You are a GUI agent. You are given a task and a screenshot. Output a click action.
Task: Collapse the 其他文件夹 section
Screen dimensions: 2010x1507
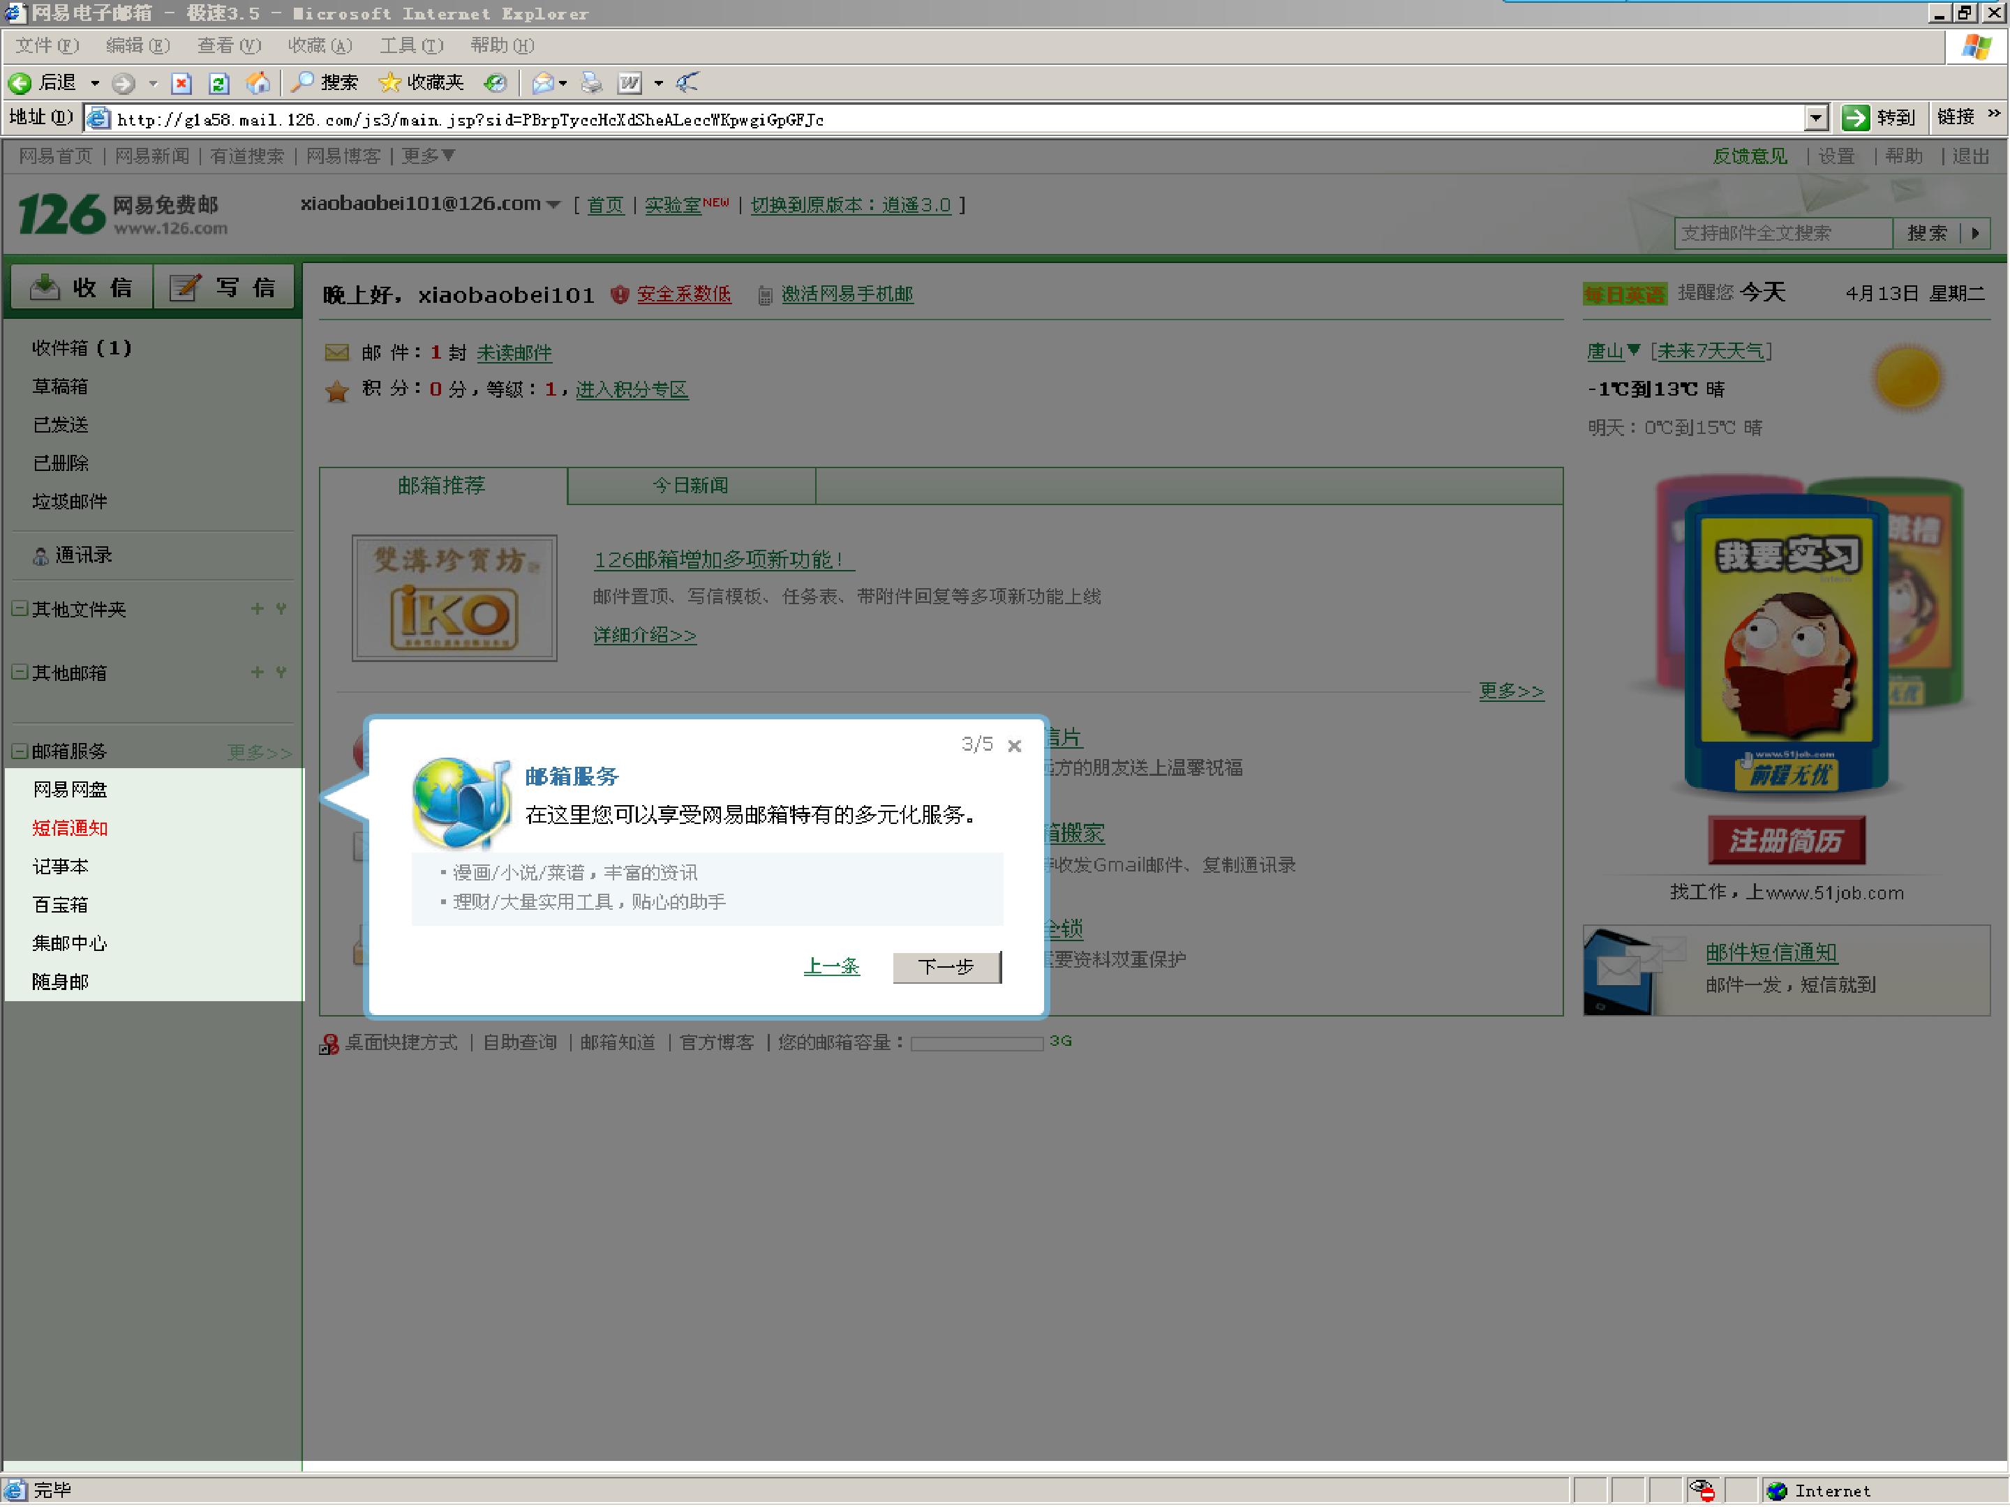[x=18, y=608]
